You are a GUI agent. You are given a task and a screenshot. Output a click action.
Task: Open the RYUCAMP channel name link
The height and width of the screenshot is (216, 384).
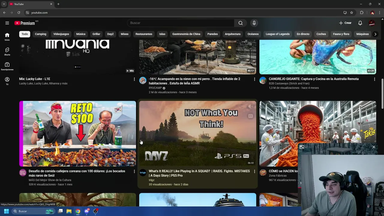[155, 88]
